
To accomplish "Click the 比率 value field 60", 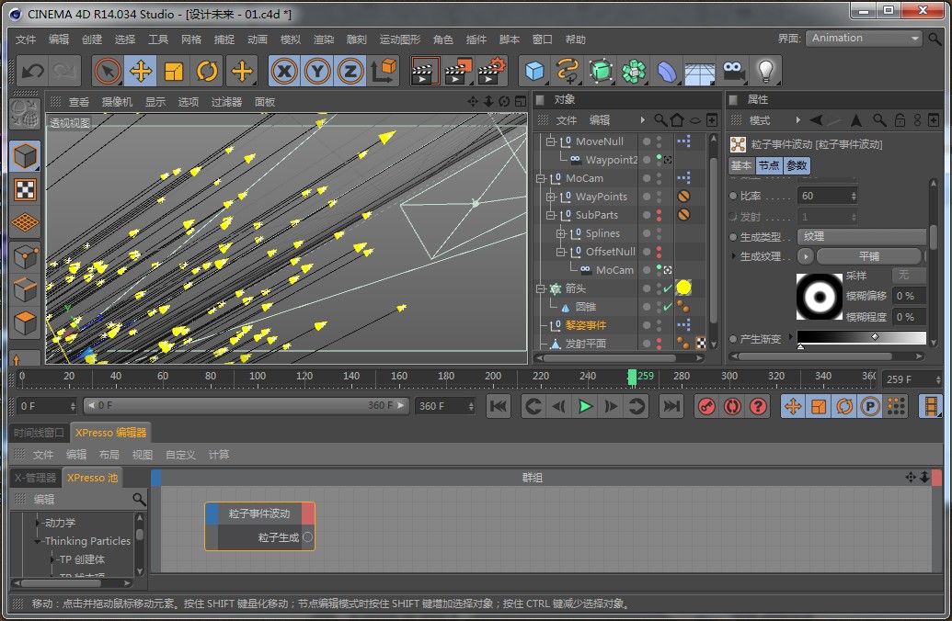I will coord(828,196).
